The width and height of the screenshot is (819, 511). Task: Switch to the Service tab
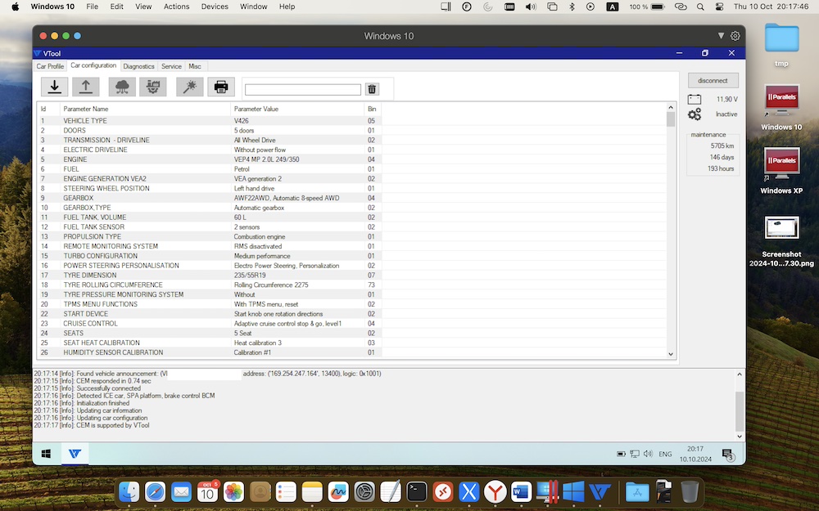[171, 66]
